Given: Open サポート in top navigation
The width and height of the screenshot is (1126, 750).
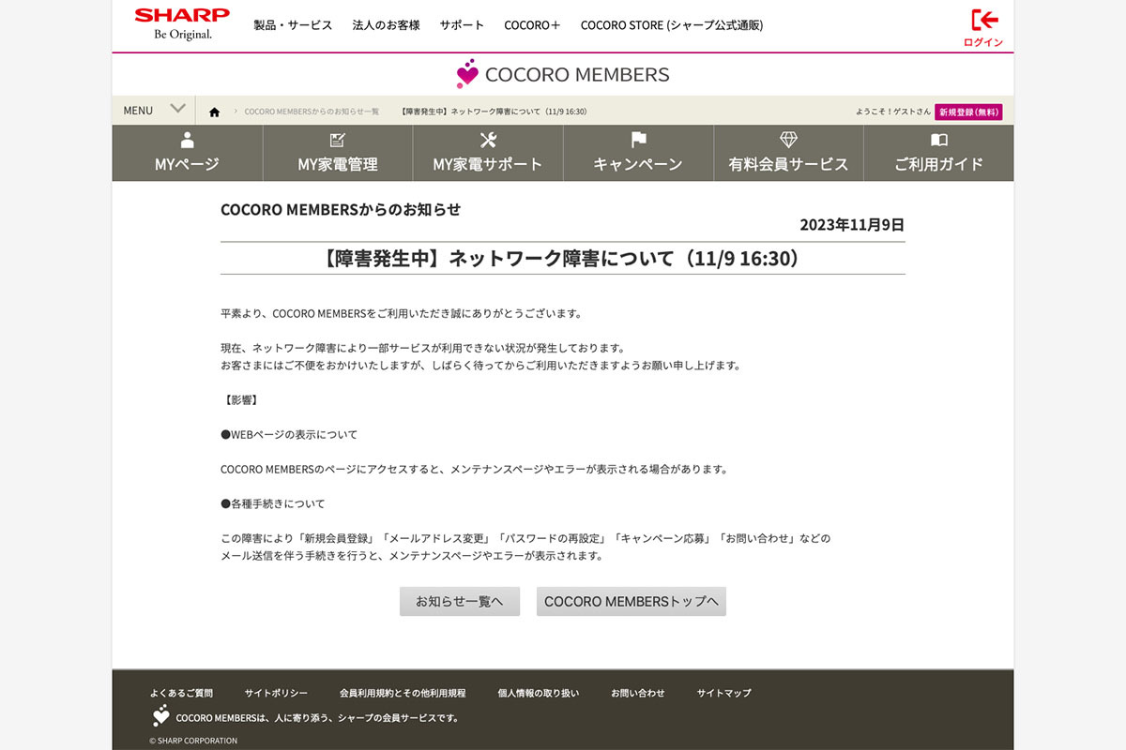Looking at the screenshot, I should [462, 25].
